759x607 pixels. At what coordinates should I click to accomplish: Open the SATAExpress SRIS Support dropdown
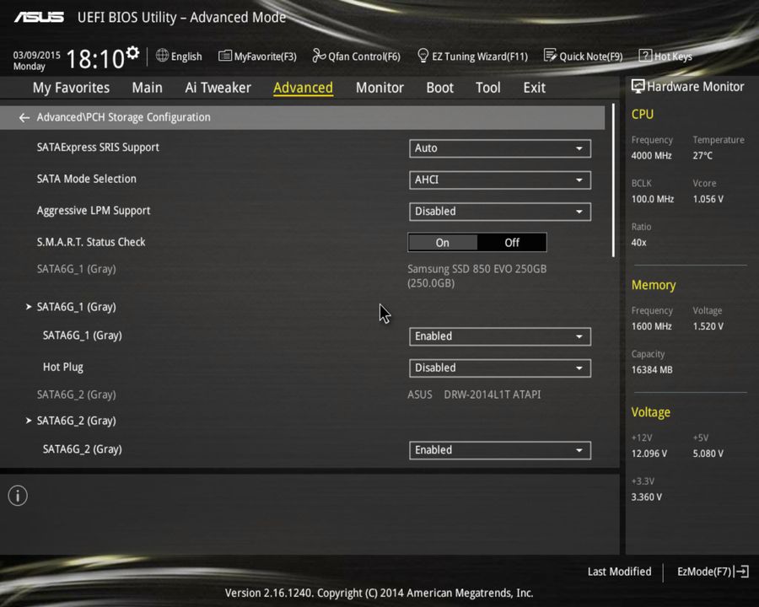pos(499,148)
